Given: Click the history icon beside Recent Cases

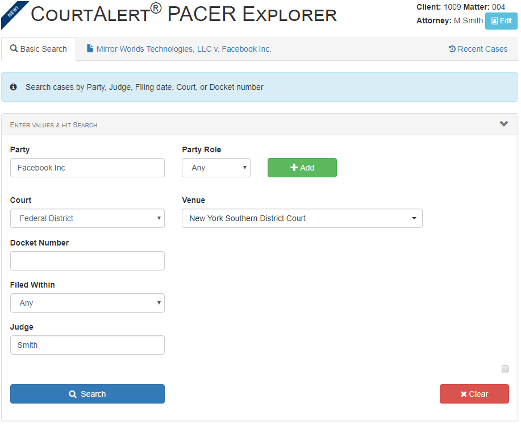Looking at the screenshot, I should pos(452,49).
